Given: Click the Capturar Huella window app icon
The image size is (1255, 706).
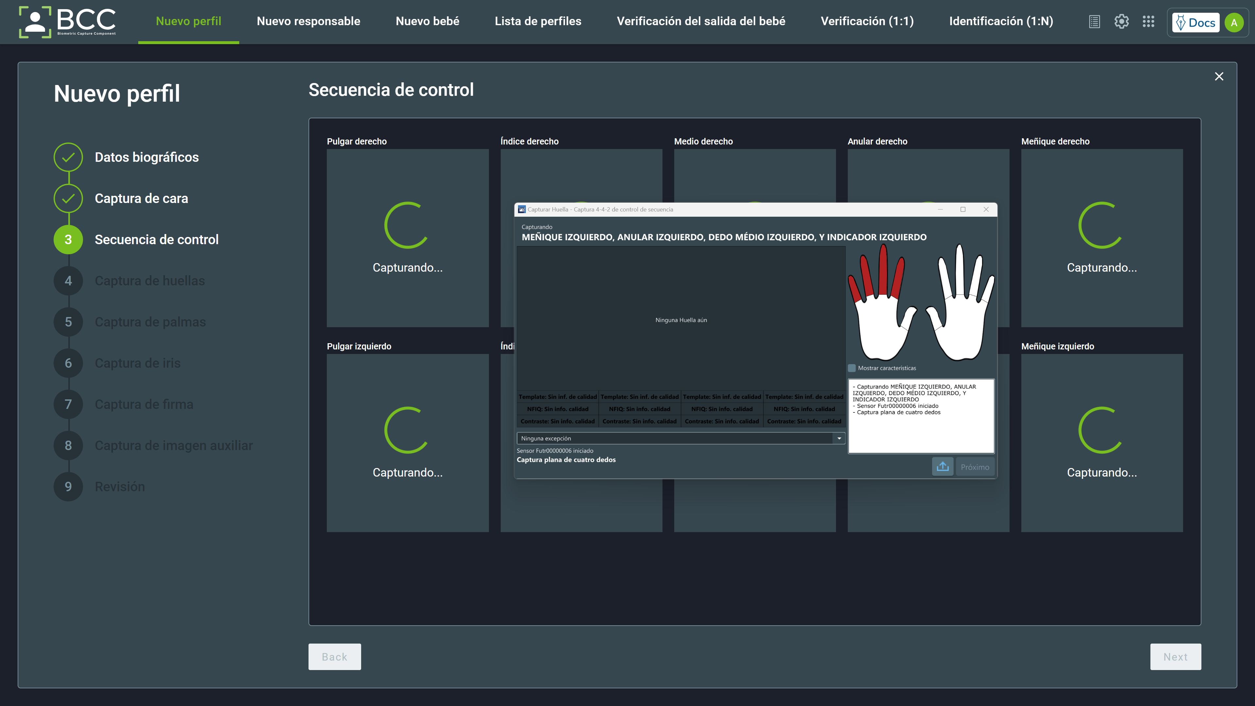Looking at the screenshot, I should (522, 210).
